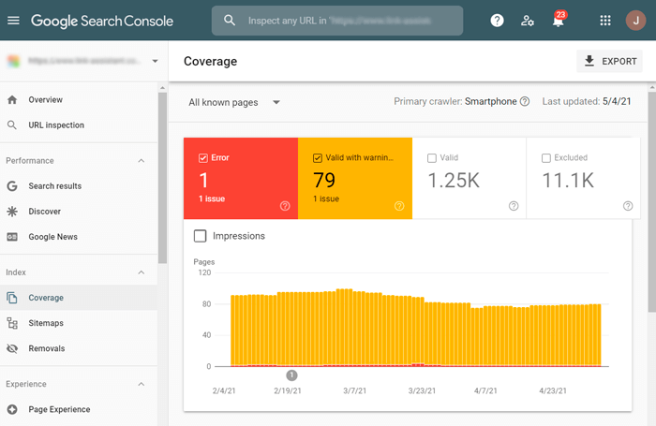The image size is (656, 426).
Task: Open account avatar J
Action: 635,21
